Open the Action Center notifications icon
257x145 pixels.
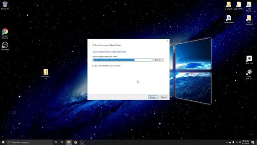point(253,143)
